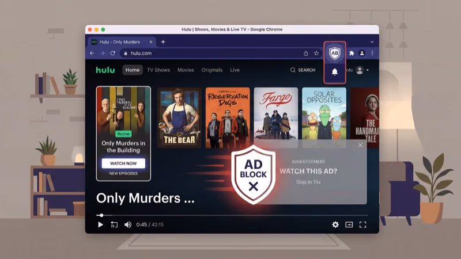Click the share icon in the address bar
Image resolution: width=461 pixels, height=259 pixels.
306,53
